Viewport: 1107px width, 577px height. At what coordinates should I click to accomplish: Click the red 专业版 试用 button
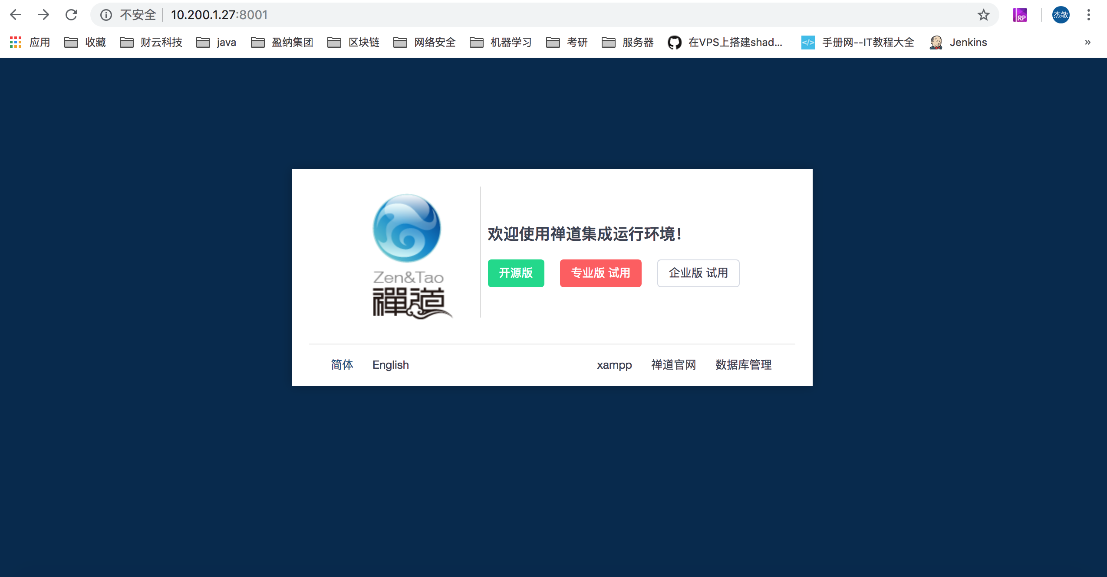[600, 273]
